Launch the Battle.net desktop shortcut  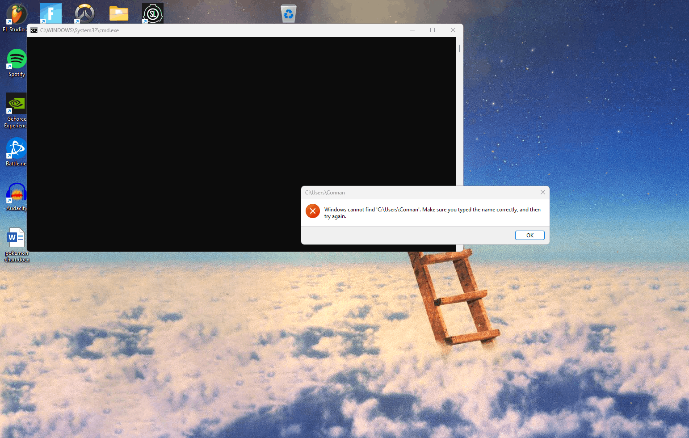(x=17, y=152)
